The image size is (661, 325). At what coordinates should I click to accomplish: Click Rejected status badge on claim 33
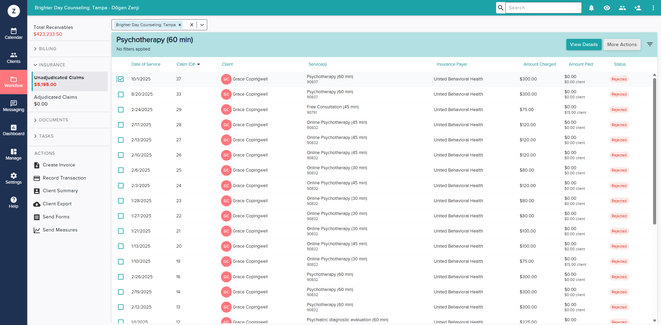[x=619, y=94]
